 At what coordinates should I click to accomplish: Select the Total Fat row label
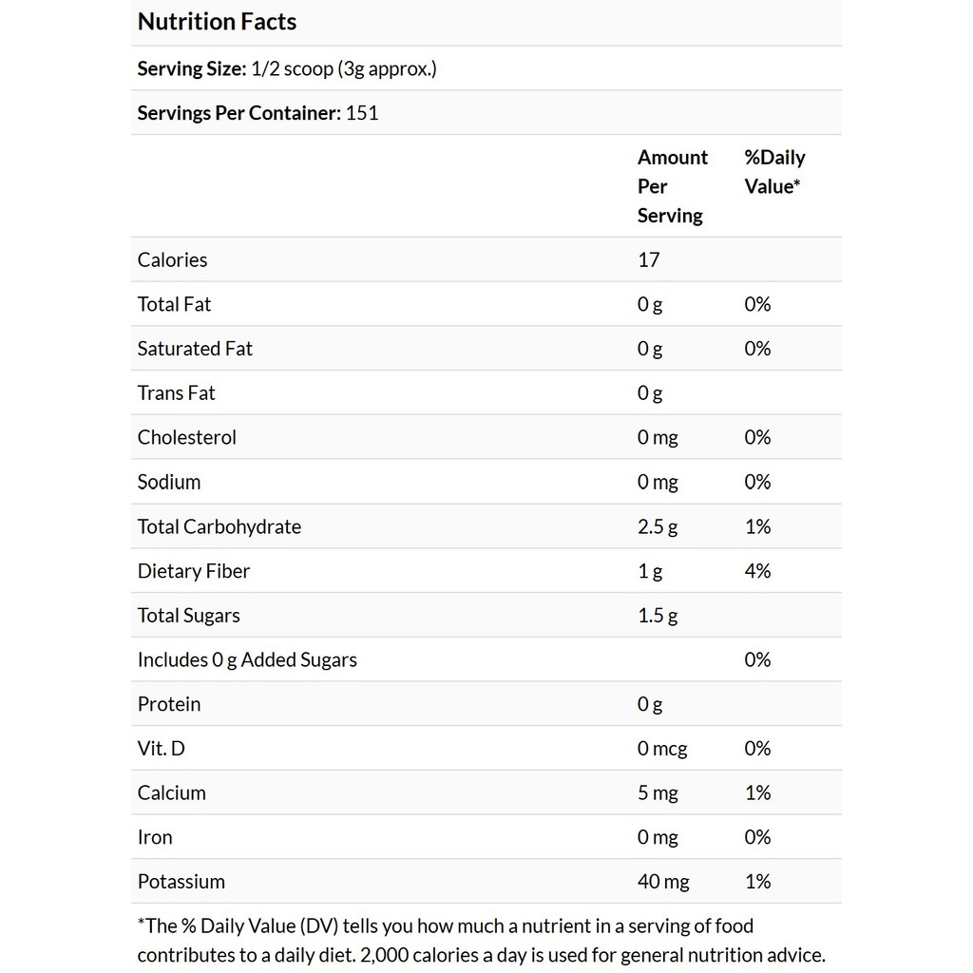click(x=174, y=304)
